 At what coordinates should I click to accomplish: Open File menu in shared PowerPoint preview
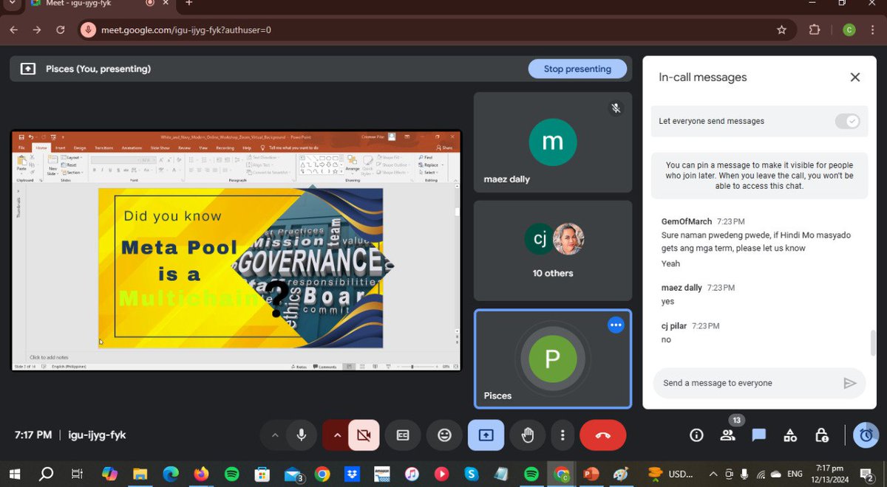tap(21, 148)
